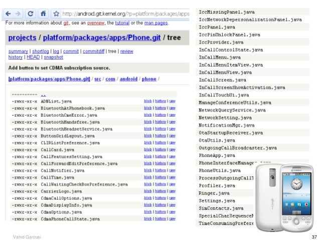Reload the page with refresh icon
This screenshot has height=240, width=320.
31,14
